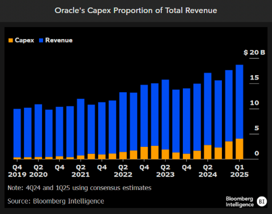Click the chart title Oracle's Capex Proportion

pos(136,10)
